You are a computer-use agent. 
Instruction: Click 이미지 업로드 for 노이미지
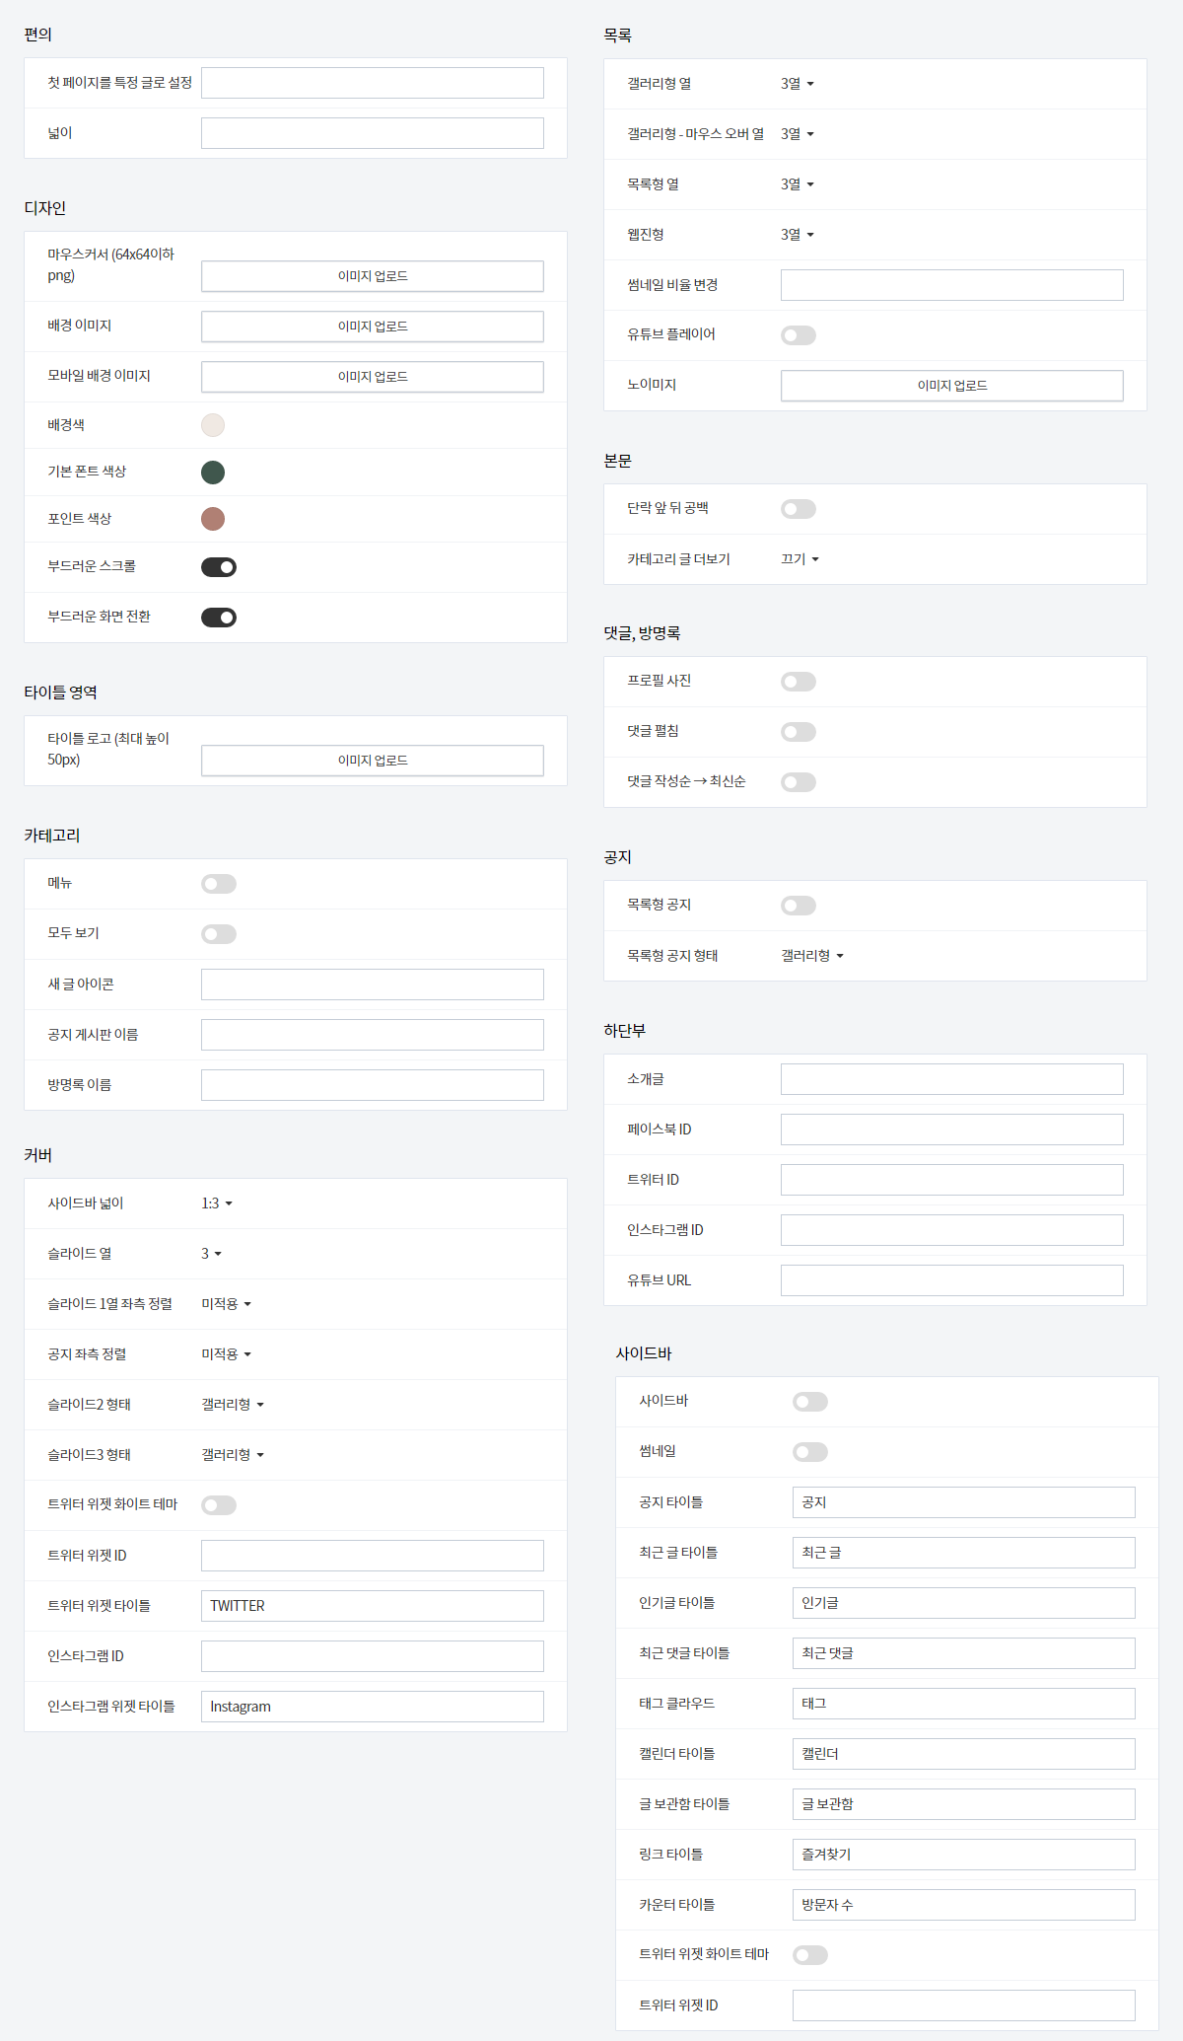click(952, 386)
